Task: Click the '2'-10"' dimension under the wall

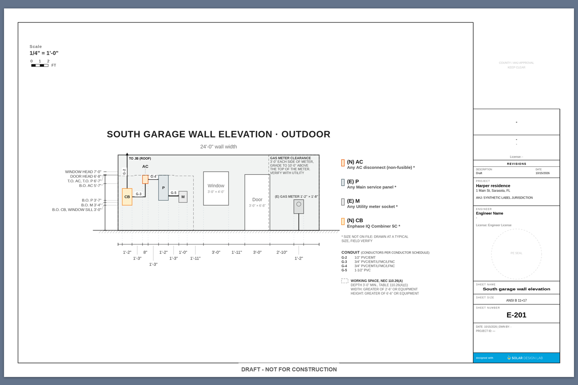Action: click(x=282, y=252)
